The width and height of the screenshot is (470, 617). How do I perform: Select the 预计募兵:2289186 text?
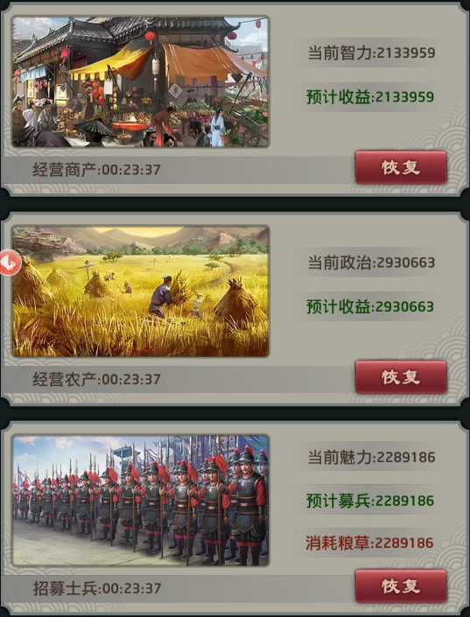370,501
